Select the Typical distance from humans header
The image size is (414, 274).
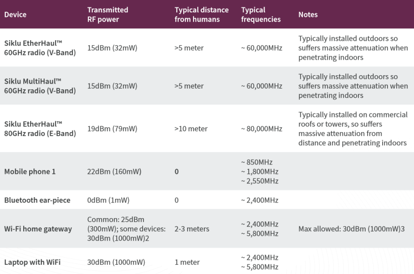201,15
